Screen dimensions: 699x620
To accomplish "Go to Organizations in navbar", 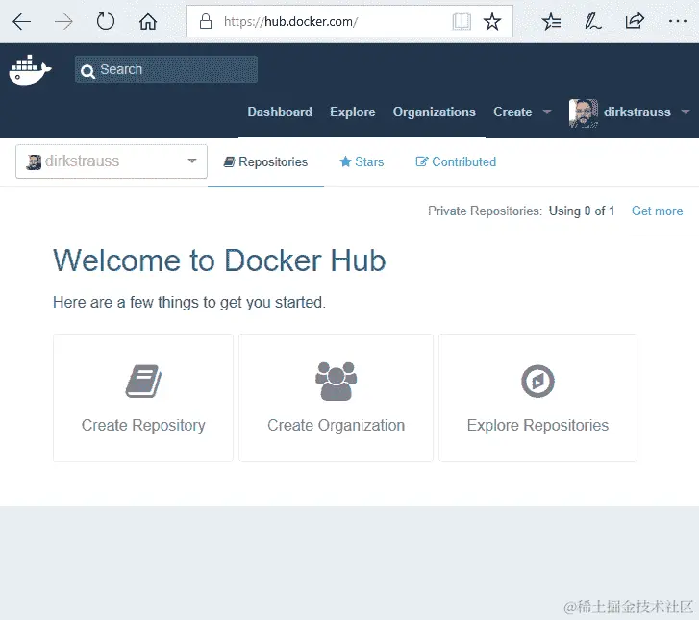I will point(435,112).
